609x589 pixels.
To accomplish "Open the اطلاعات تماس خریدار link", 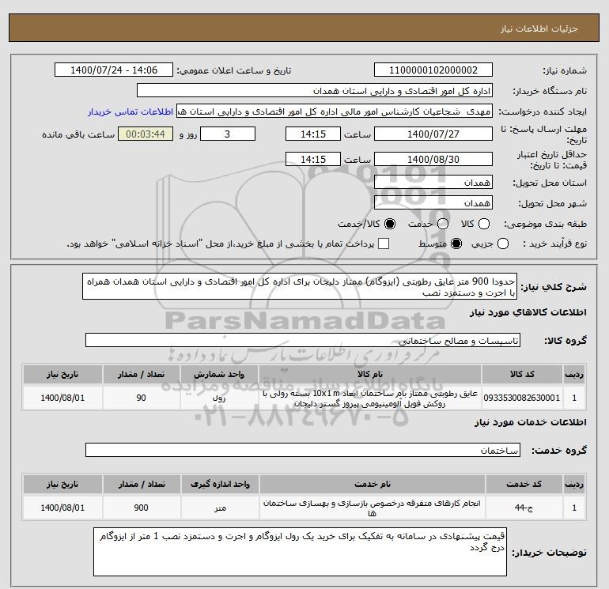I will click(130, 111).
